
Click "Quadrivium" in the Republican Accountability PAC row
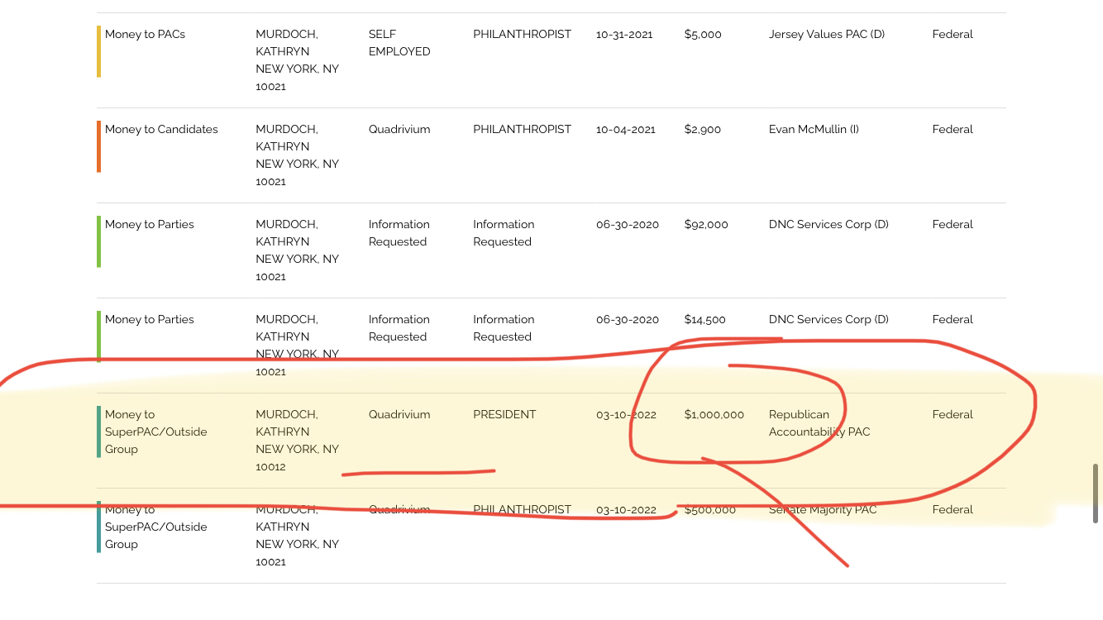(x=399, y=415)
